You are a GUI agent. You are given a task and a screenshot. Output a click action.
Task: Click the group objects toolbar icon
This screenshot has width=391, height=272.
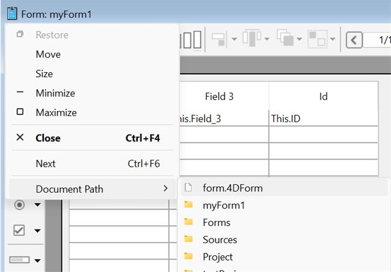coord(316,40)
